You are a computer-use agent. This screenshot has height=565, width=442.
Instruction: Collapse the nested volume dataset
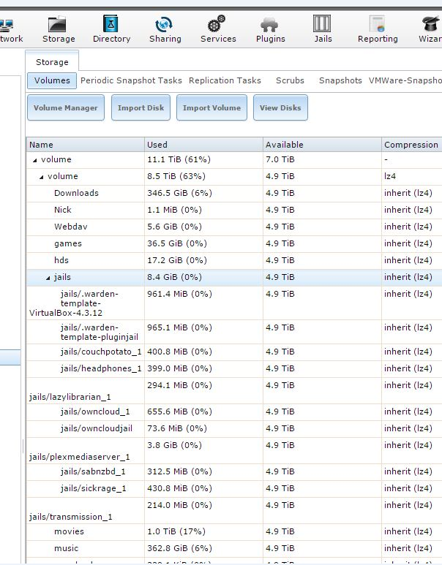tap(41, 177)
